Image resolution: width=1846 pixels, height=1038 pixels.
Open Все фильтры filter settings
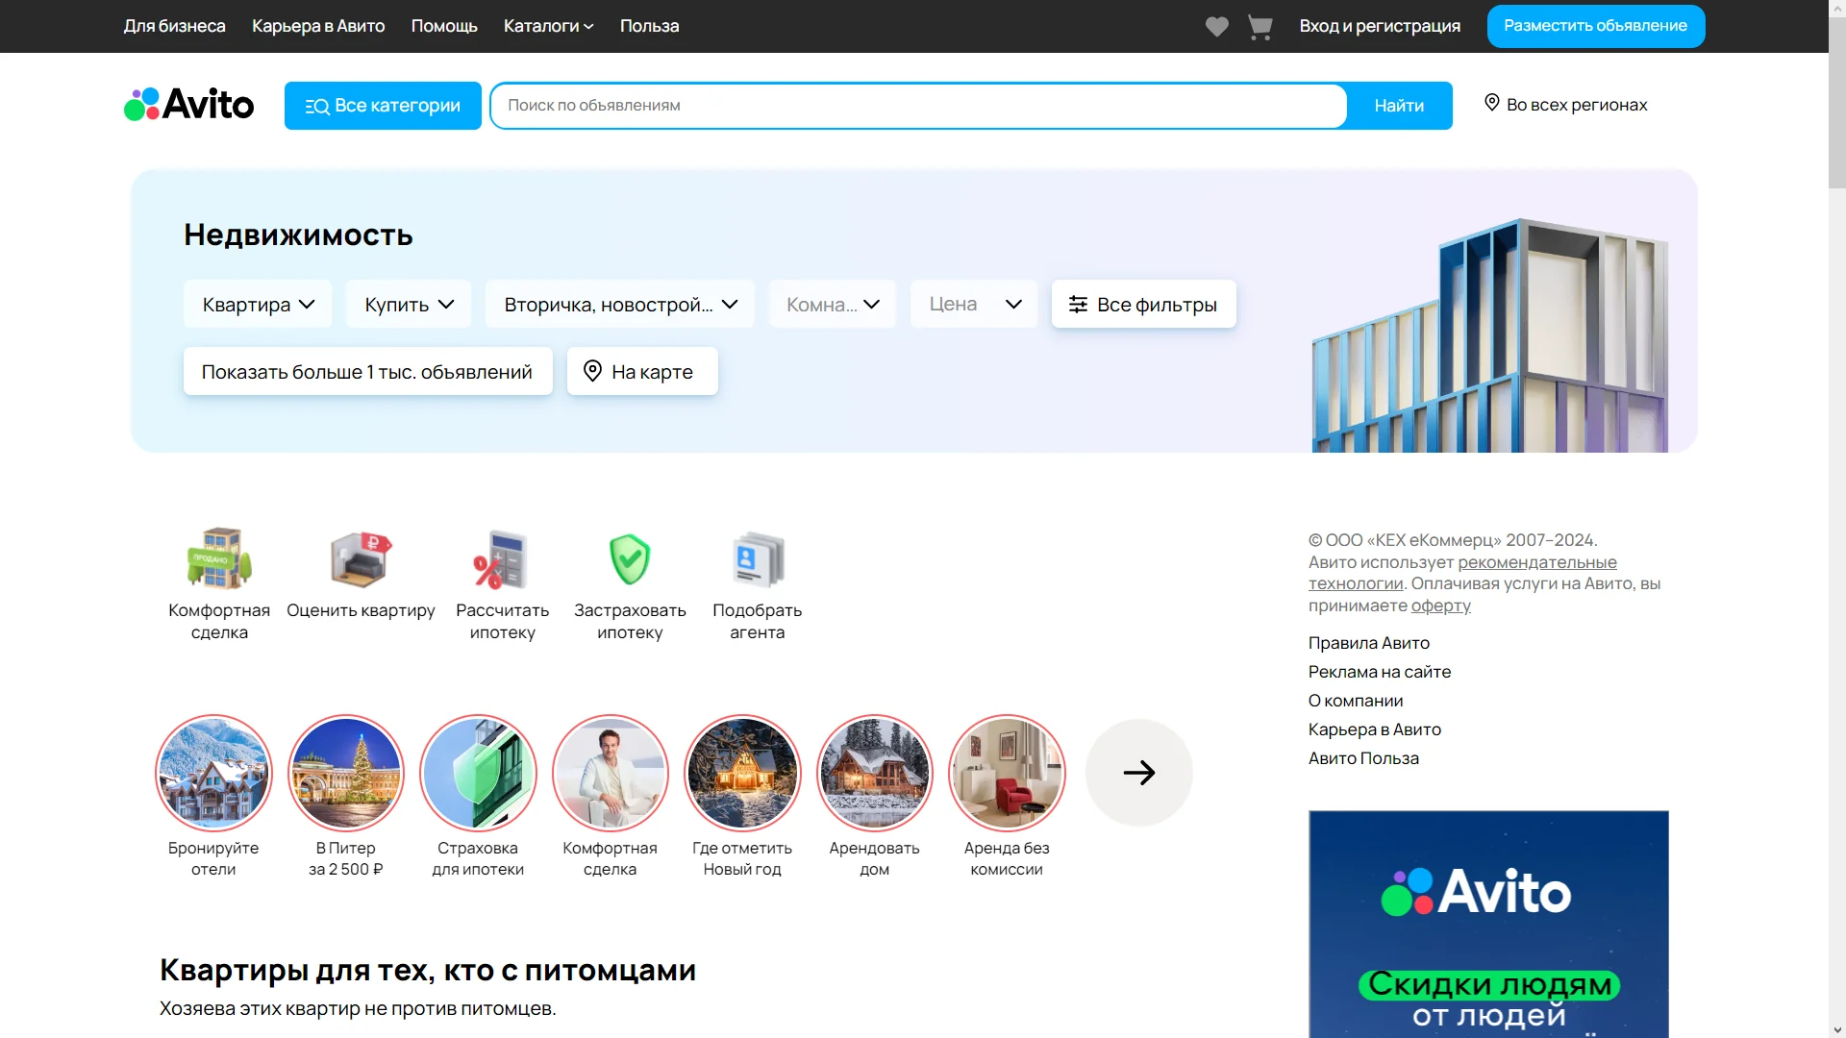[x=1143, y=305]
